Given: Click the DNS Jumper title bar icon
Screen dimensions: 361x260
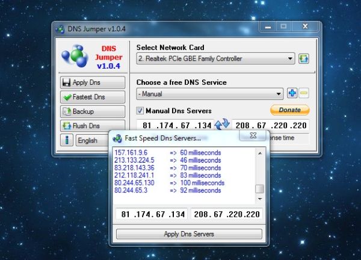Looking at the screenshot, I should (60, 29).
